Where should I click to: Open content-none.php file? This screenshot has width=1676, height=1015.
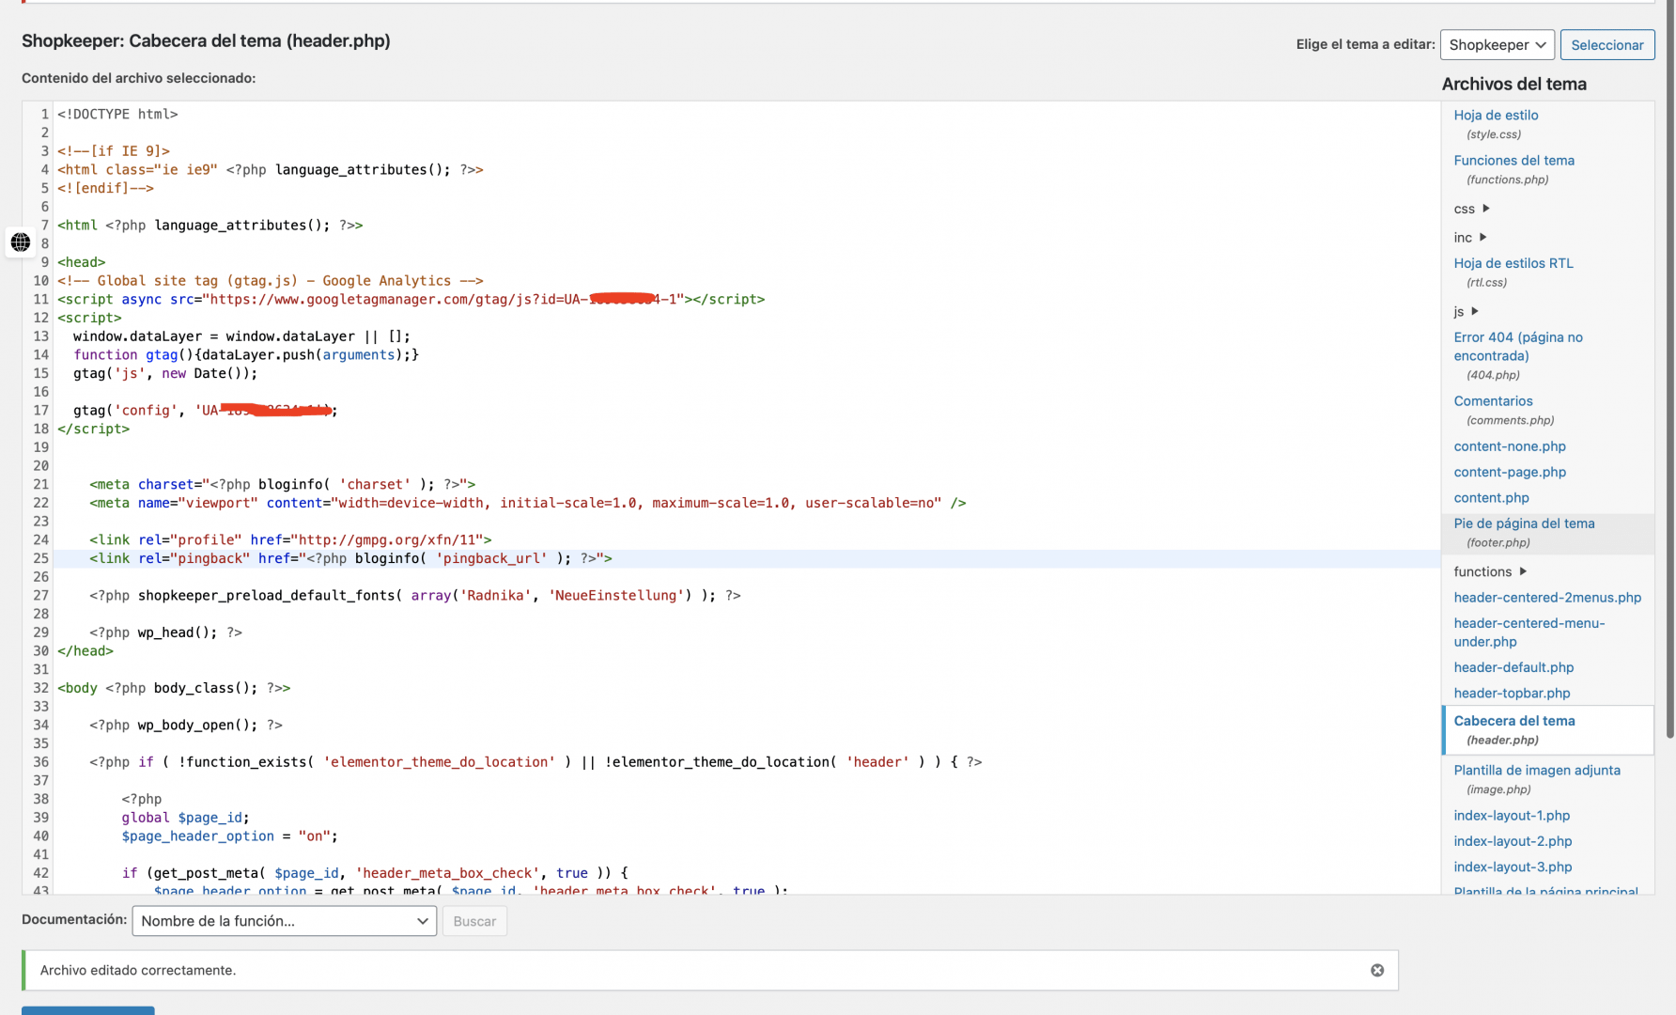click(1509, 446)
